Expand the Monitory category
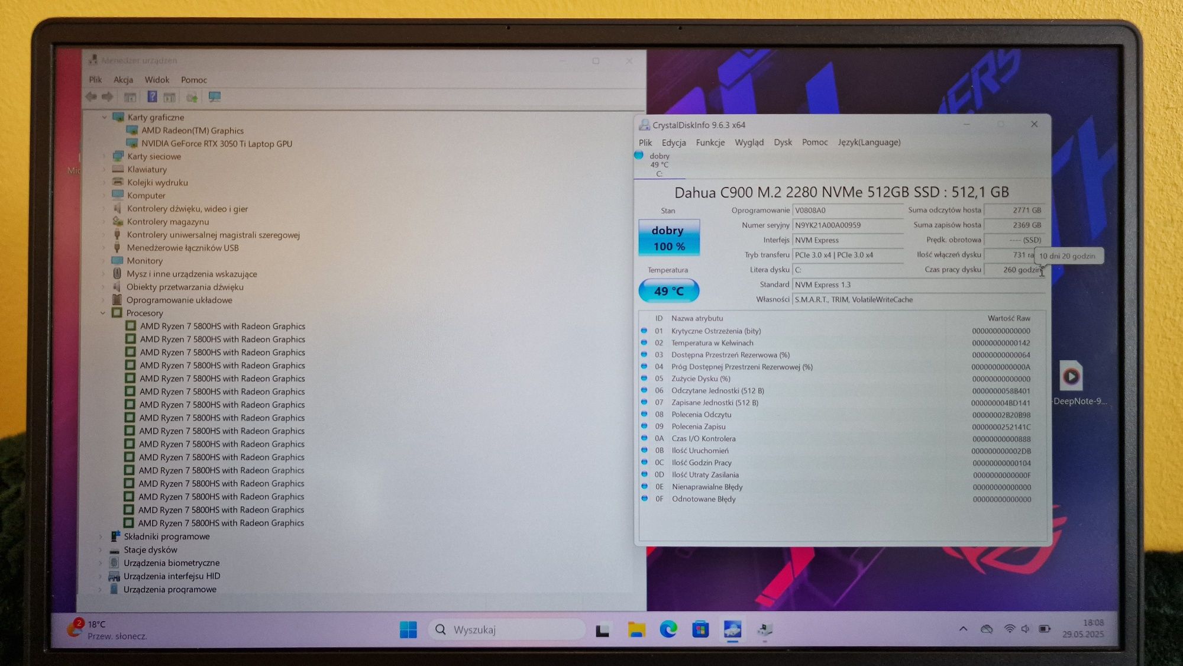1183x666 pixels. tap(104, 261)
